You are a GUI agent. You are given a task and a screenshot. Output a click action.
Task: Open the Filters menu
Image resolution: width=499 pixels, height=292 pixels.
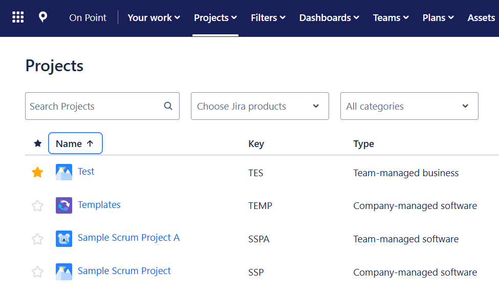point(268,17)
